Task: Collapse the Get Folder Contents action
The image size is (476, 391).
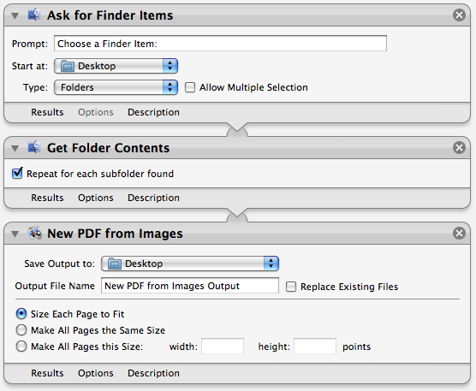Action: (15, 148)
